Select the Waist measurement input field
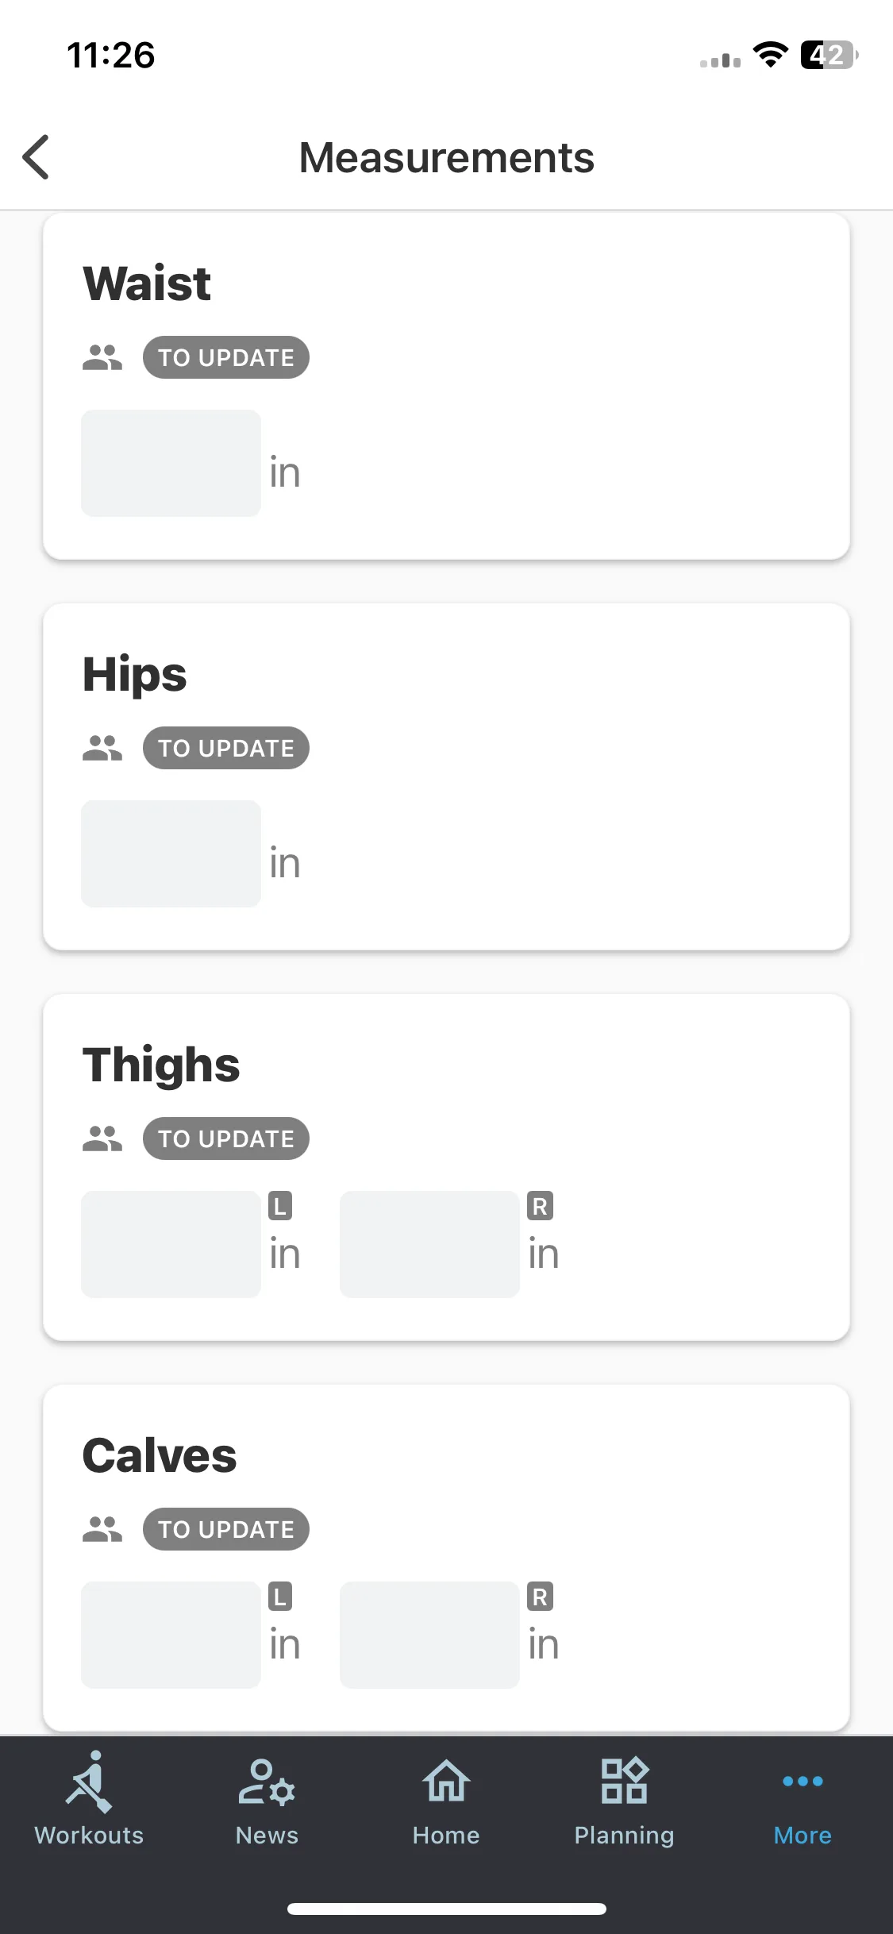The width and height of the screenshot is (893, 1934). (x=171, y=463)
